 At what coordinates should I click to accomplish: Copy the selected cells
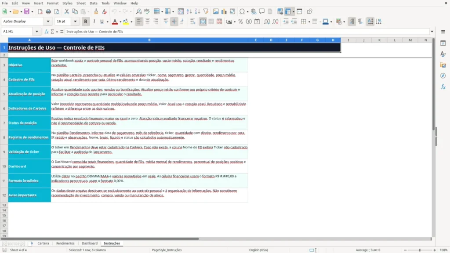[x=75, y=11]
